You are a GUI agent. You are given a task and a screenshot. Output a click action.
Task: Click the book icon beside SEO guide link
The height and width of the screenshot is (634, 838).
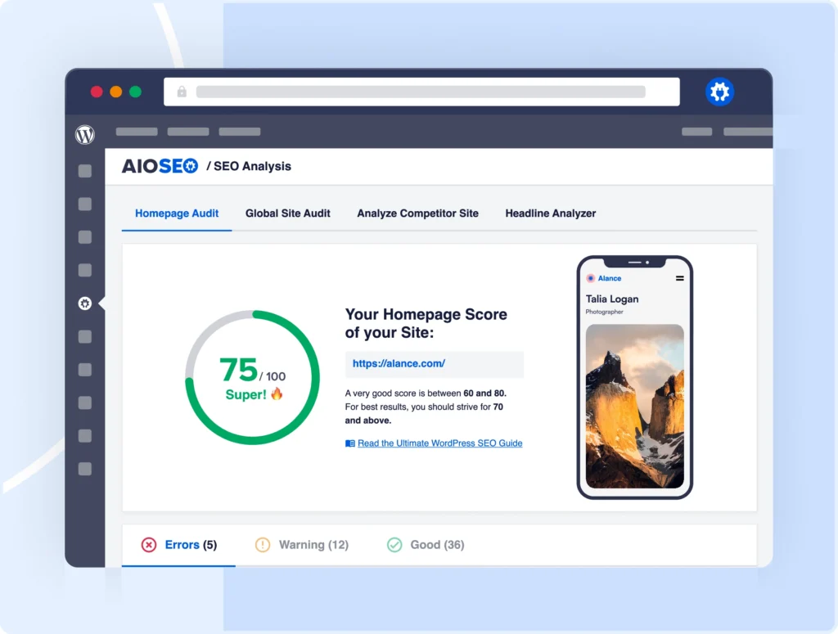(x=350, y=443)
